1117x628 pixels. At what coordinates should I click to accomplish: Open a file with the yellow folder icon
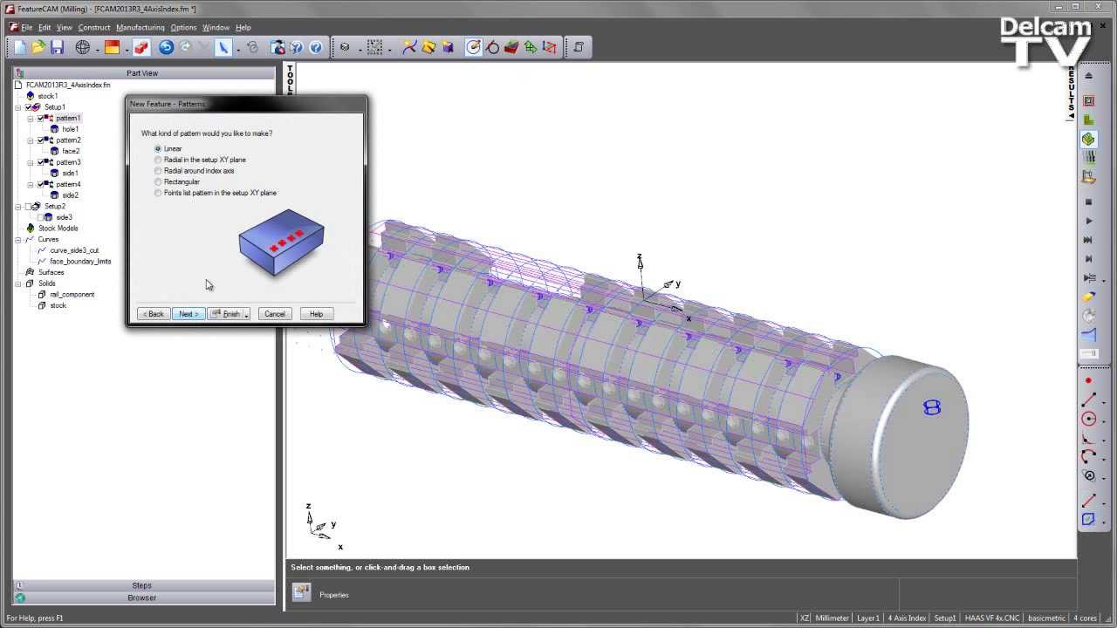pyautogui.click(x=38, y=47)
